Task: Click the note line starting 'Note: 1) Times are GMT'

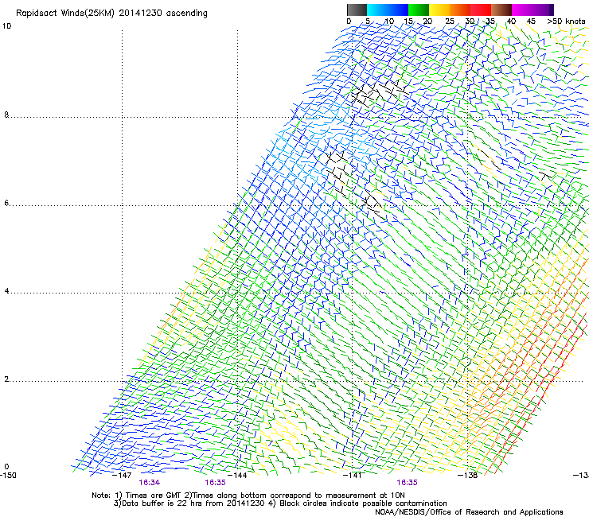Action: click(x=248, y=496)
